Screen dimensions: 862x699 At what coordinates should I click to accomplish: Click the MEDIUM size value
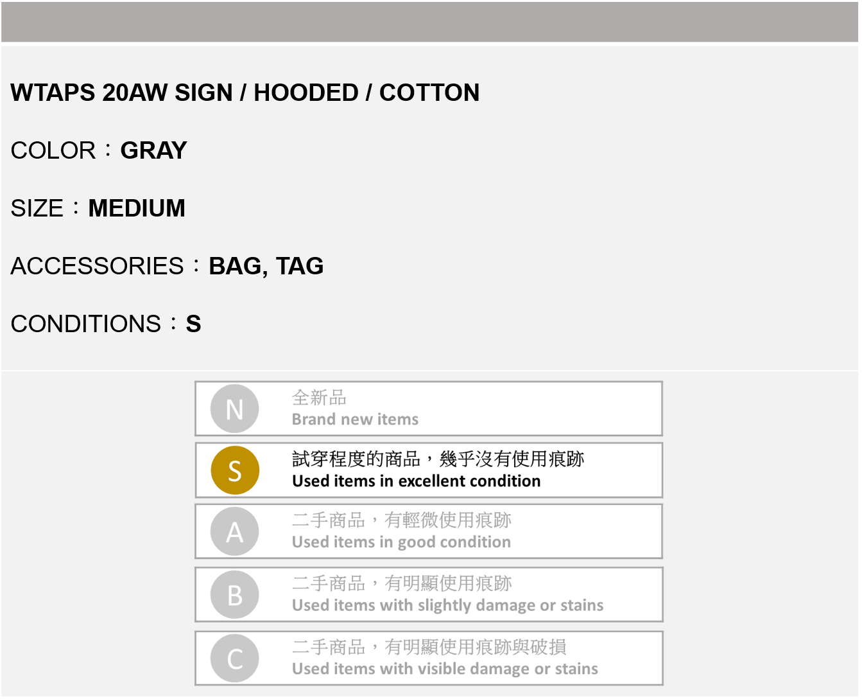click(137, 208)
